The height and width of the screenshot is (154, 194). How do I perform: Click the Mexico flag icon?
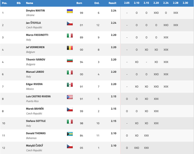(70, 85)
